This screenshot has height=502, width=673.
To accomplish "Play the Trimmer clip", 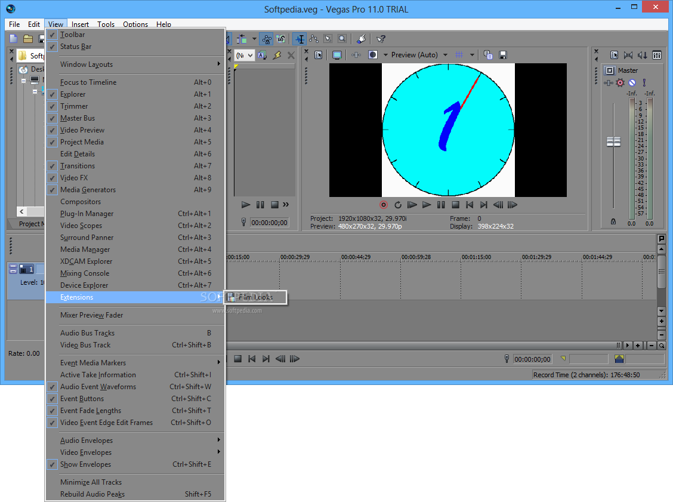I will 245,205.
